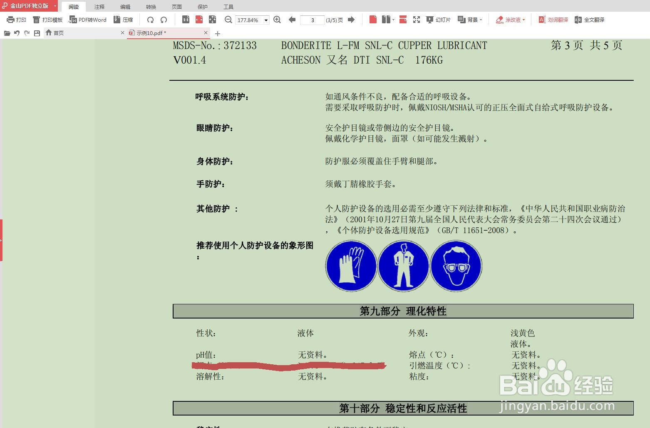Select 涂改液 correction fluid tool
650x428 pixels.
click(x=508, y=20)
